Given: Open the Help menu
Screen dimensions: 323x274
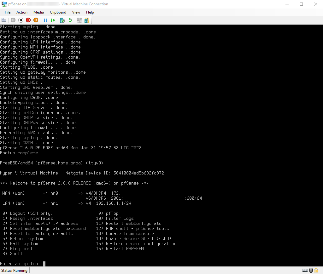Looking at the screenshot, I should (x=90, y=12).
